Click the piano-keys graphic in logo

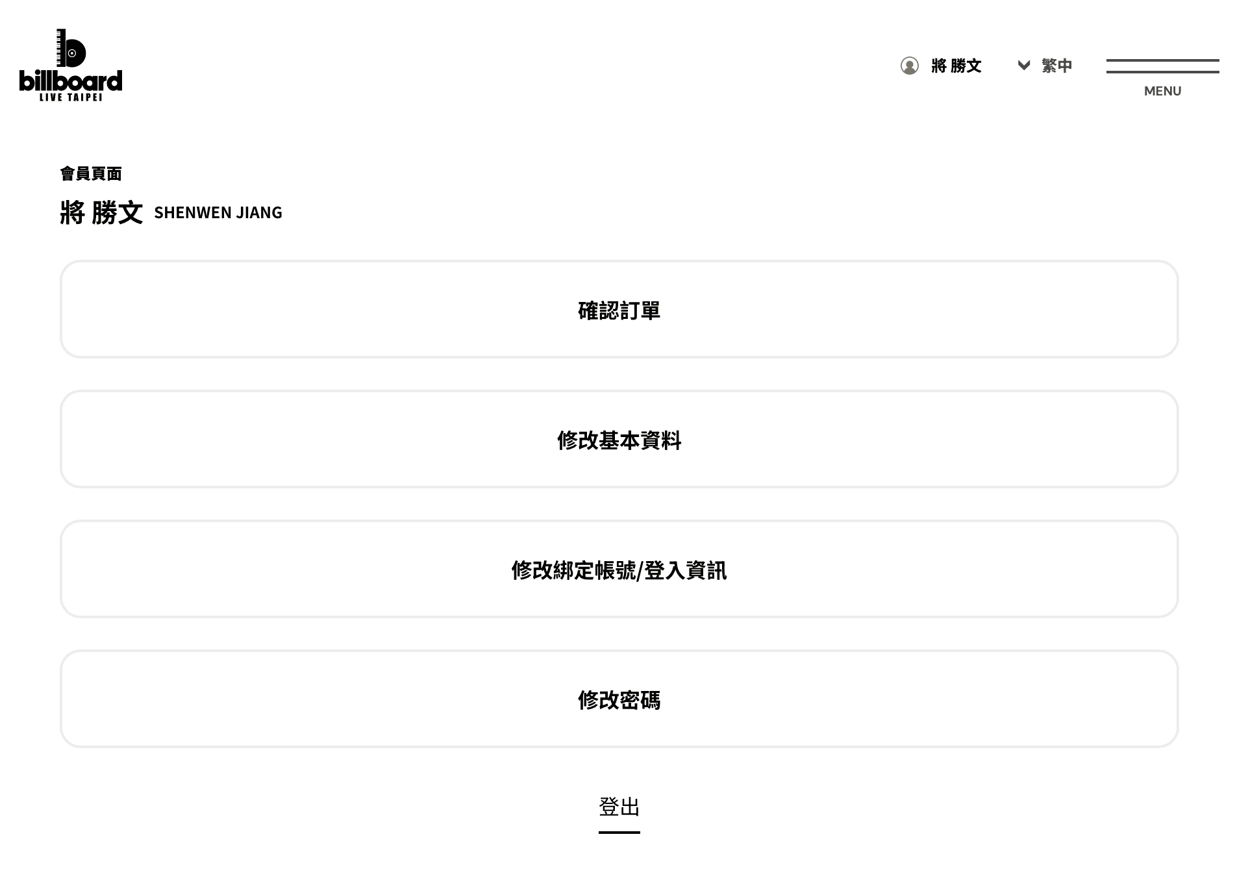pyautogui.click(x=60, y=49)
